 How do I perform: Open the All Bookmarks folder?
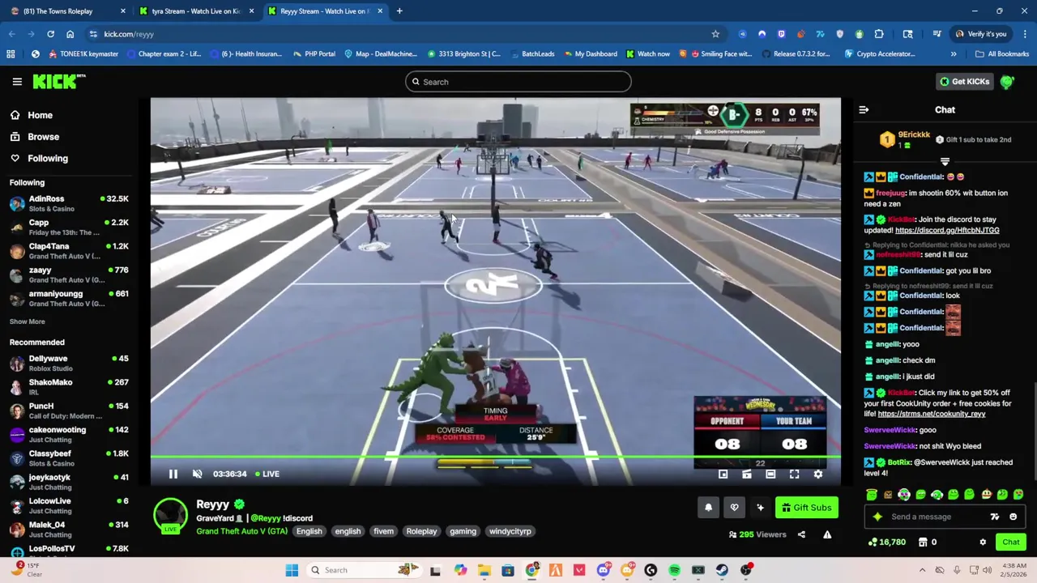tap(1003, 54)
